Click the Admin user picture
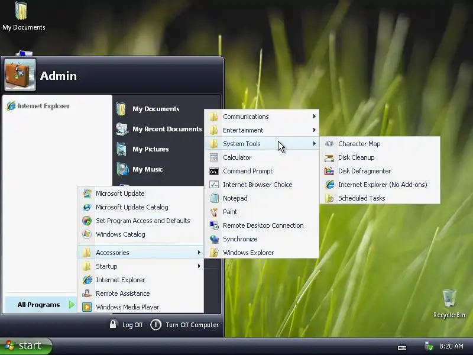 tap(20, 75)
